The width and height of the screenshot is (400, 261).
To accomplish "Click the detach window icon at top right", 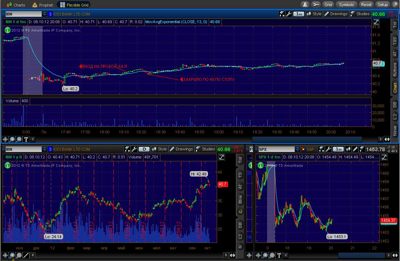I will pos(395,5).
